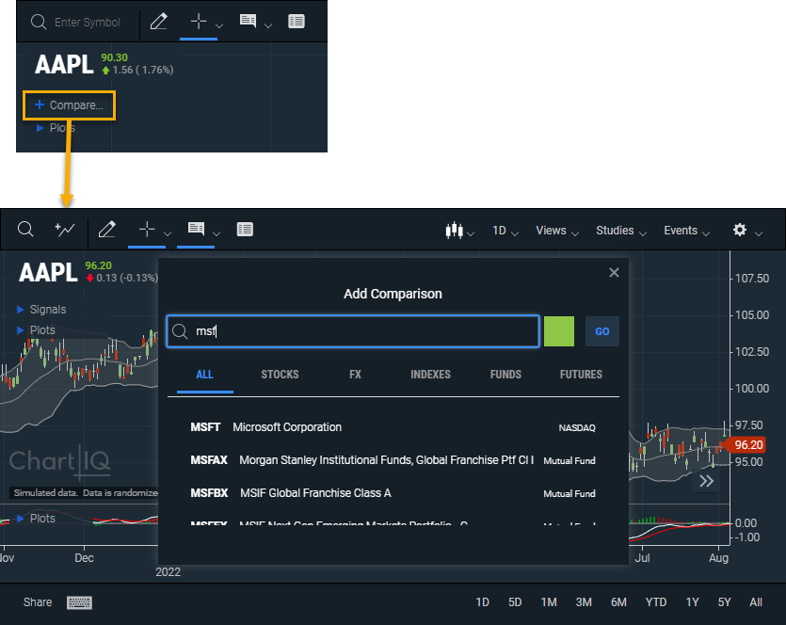Open crosshair options arrow in lower toolbar
786x625 pixels.
[x=168, y=233]
